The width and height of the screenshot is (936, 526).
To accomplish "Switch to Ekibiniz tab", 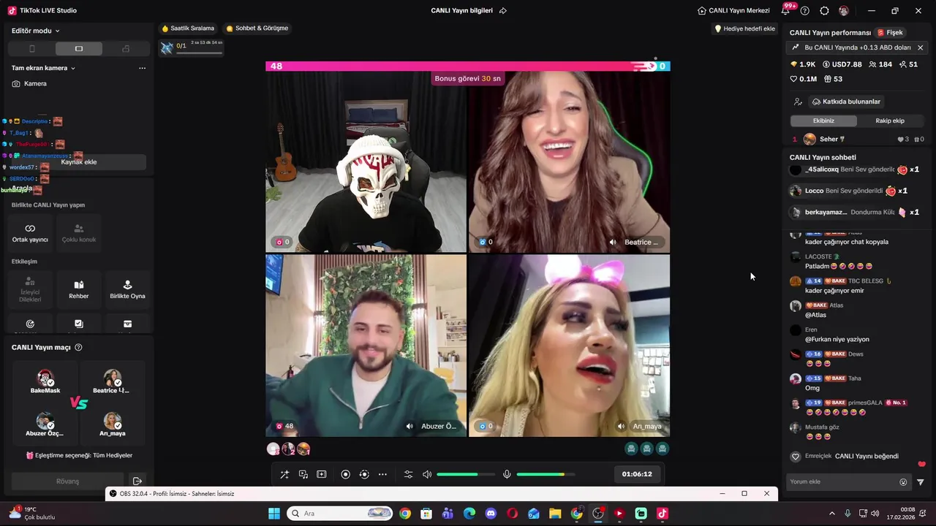I will click(x=823, y=121).
